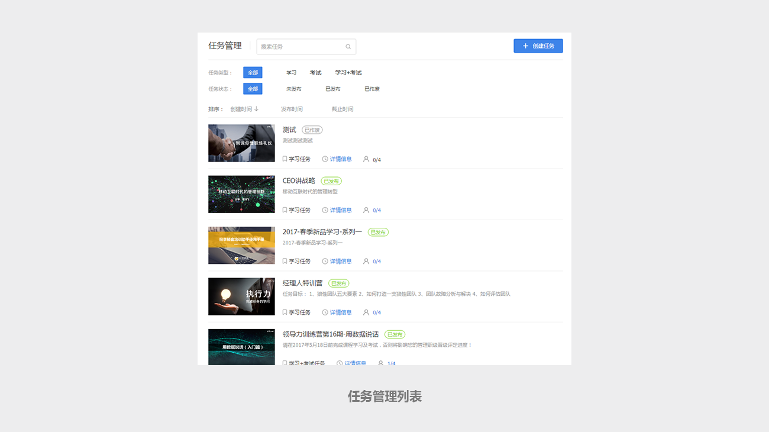Click the 搜索任务 search field
Screen dimensions: 769x432
pyautogui.click(x=306, y=47)
